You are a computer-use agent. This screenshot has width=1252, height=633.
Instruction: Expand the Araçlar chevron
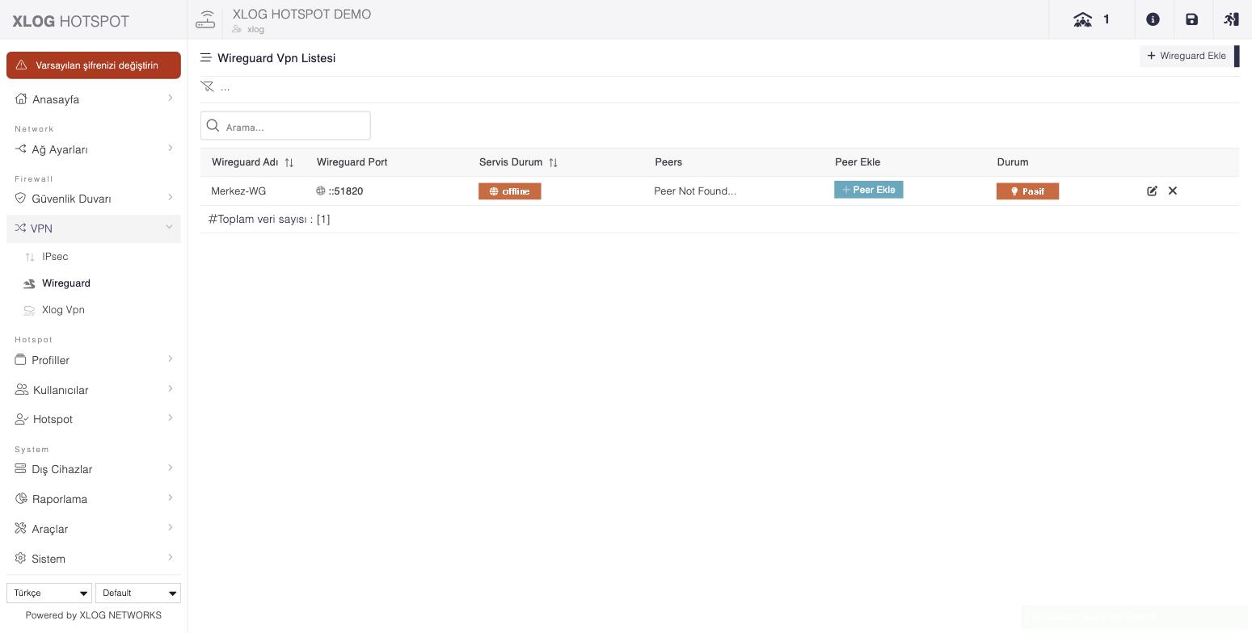tap(171, 527)
